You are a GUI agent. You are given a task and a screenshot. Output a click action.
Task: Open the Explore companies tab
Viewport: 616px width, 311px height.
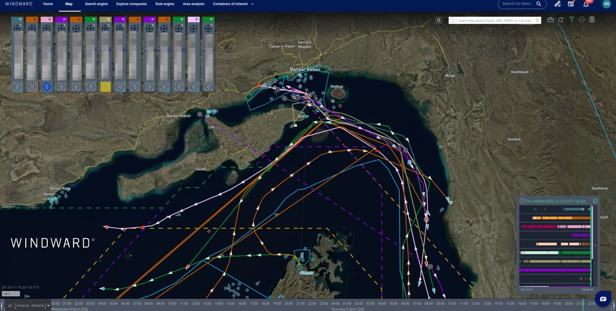tap(132, 4)
